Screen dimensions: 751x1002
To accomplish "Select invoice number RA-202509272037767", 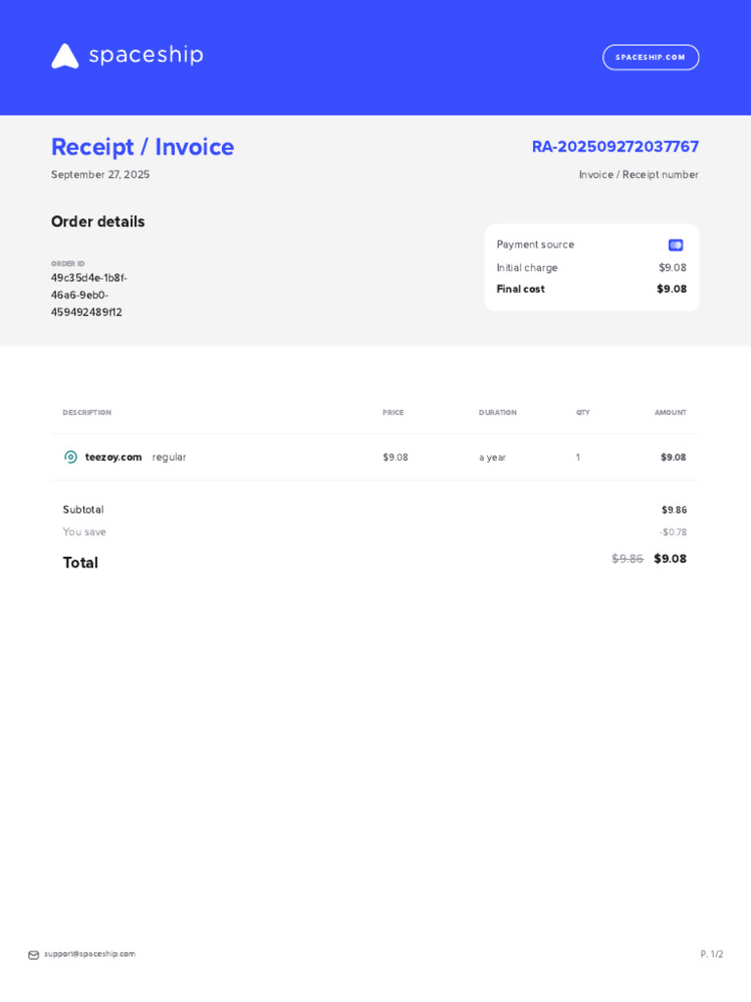I will click(615, 147).
